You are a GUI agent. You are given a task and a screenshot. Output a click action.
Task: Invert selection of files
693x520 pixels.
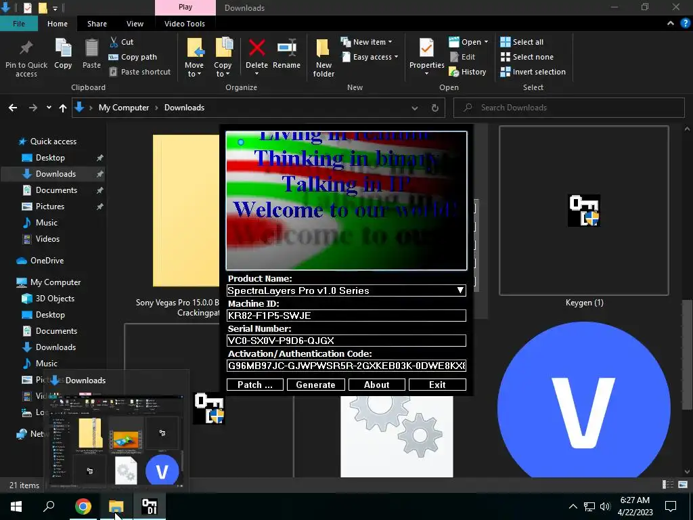tap(533, 72)
